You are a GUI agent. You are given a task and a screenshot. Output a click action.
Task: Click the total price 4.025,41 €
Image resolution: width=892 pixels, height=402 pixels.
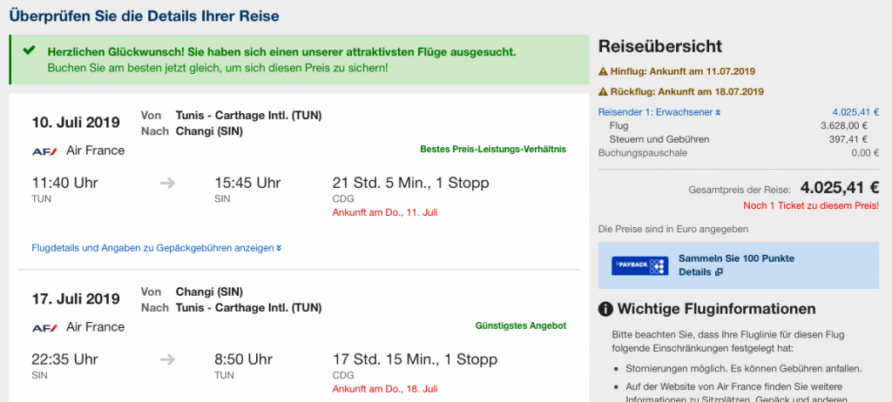click(x=839, y=187)
